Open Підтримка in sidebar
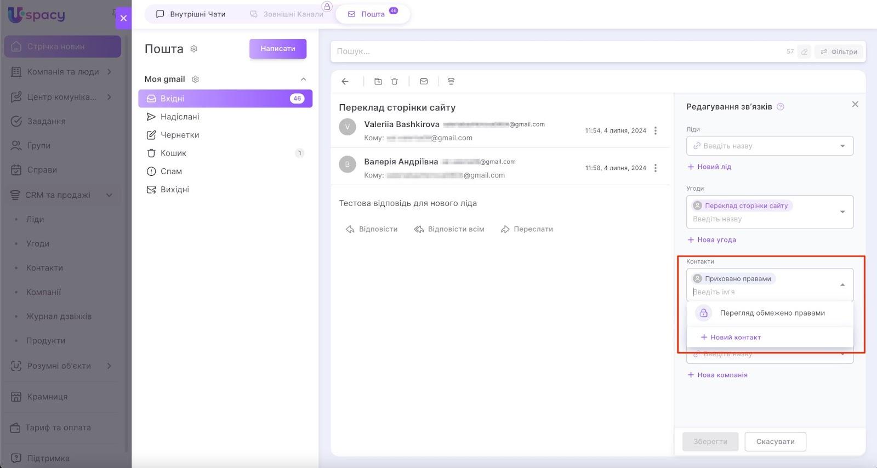This screenshot has height=468, width=877. pyautogui.click(x=62, y=458)
